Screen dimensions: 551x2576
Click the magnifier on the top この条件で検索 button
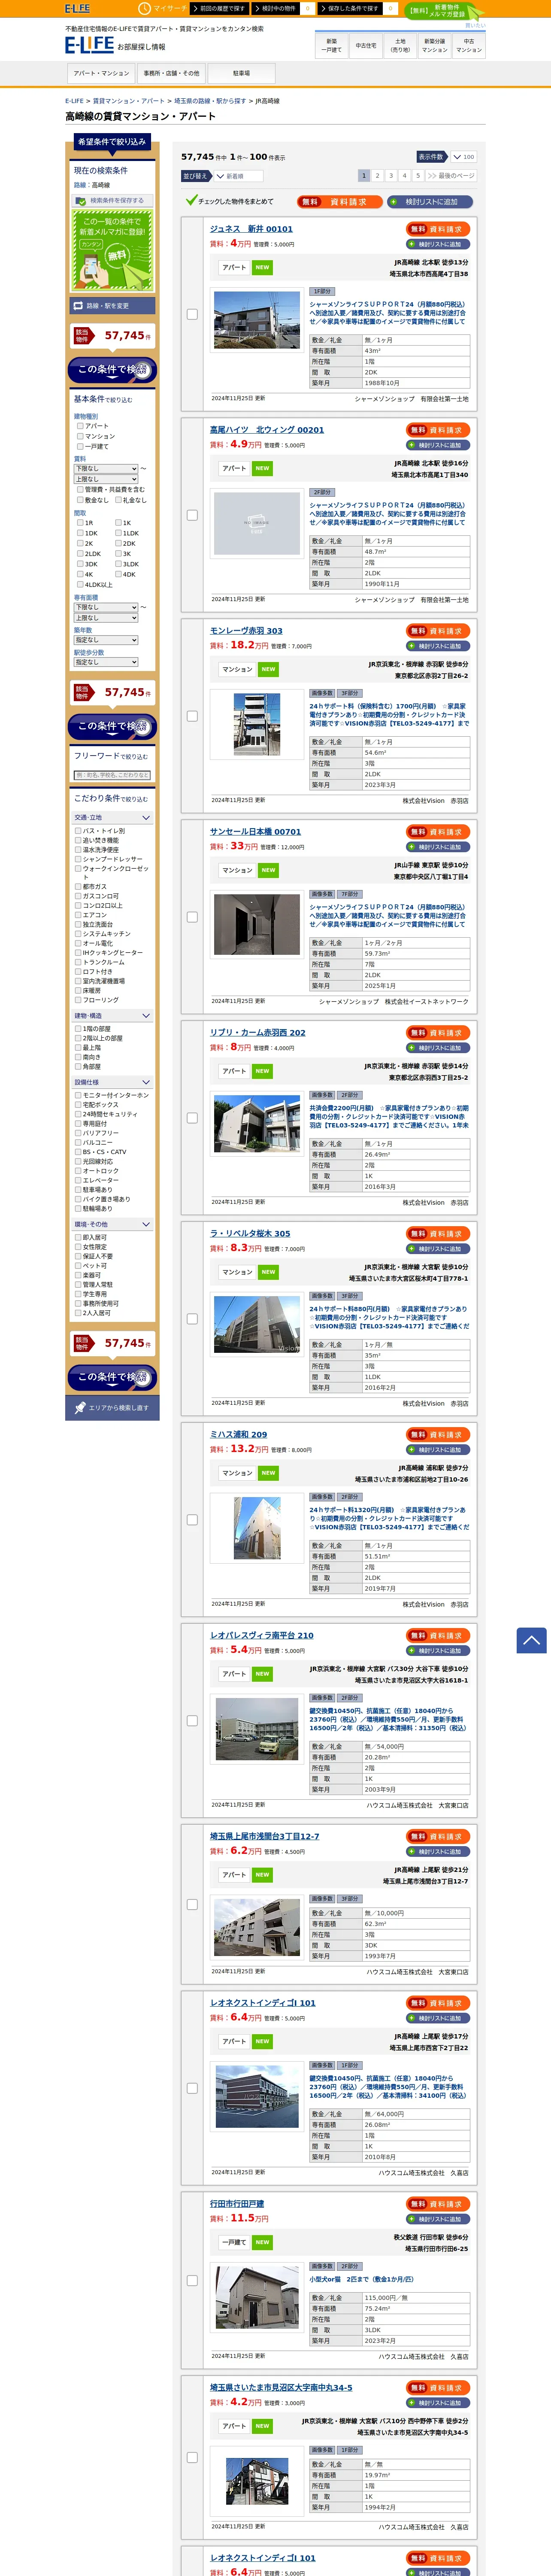point(141,370)
